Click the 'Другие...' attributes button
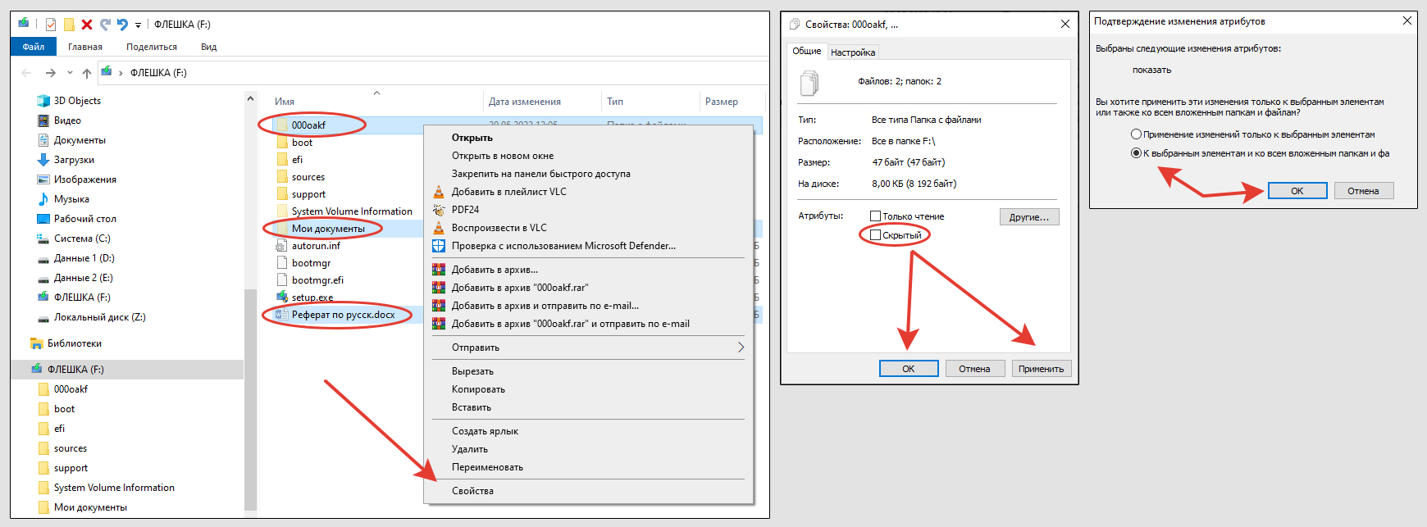Screen dimensions: 1427x527 [x=1029, y=217]
